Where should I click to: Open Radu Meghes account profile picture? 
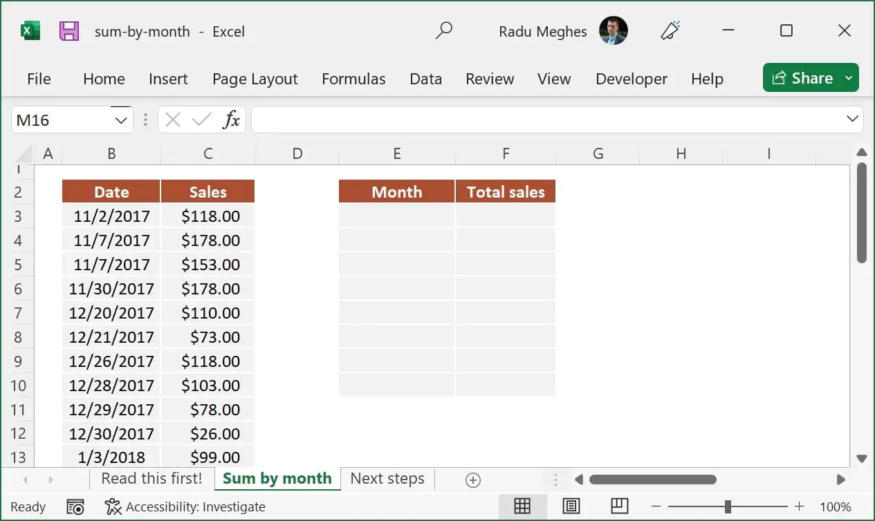pyautogui.click(x=614, y=31)
